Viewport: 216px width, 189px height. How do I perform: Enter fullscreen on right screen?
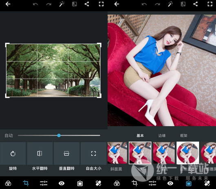tap(210, 4)
